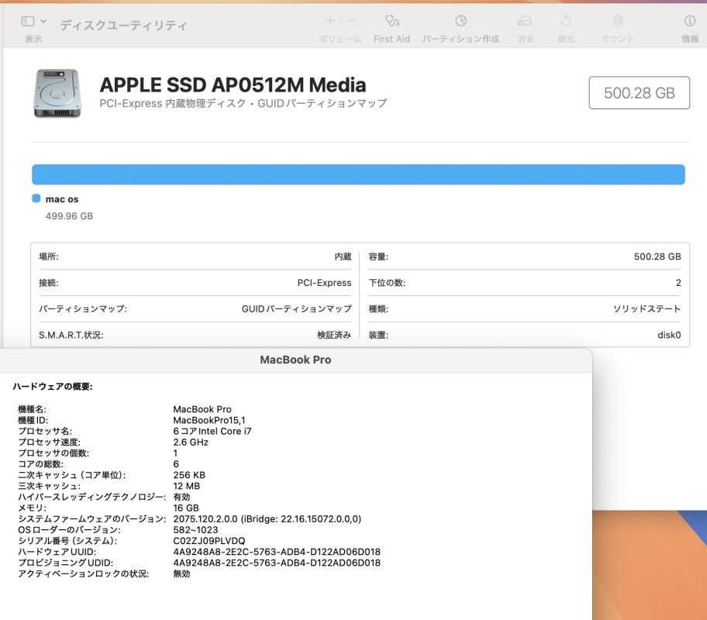
Task: Select the ハードウェア UUID value
Action: [x=277, y=552]
